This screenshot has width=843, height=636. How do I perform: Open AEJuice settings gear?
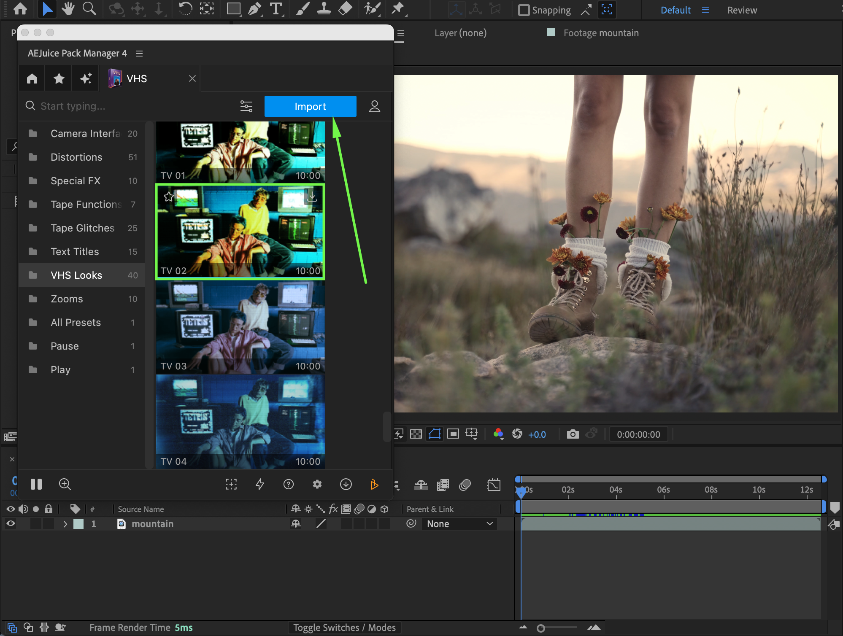click(317, 484)
